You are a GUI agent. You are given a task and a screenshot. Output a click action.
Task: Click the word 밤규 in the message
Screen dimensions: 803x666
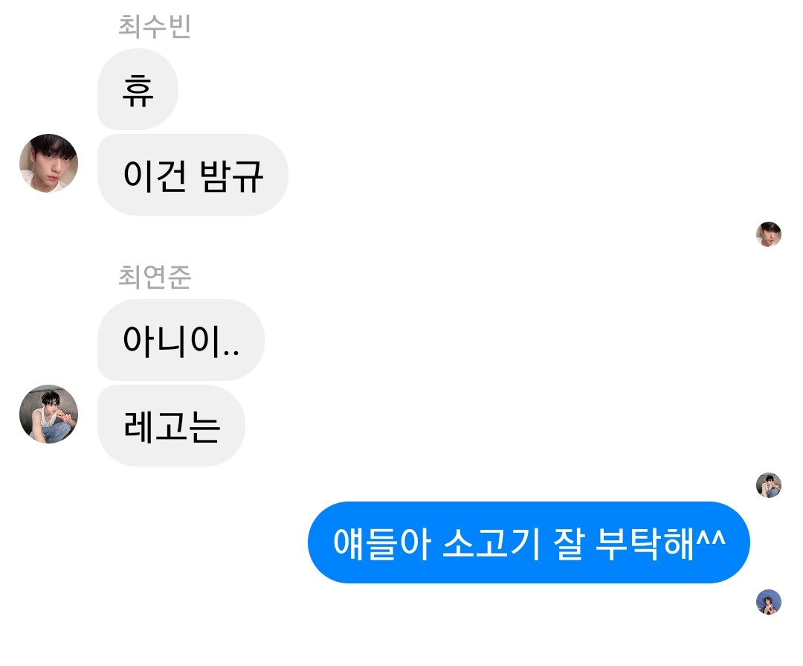[x=231, y=176]
